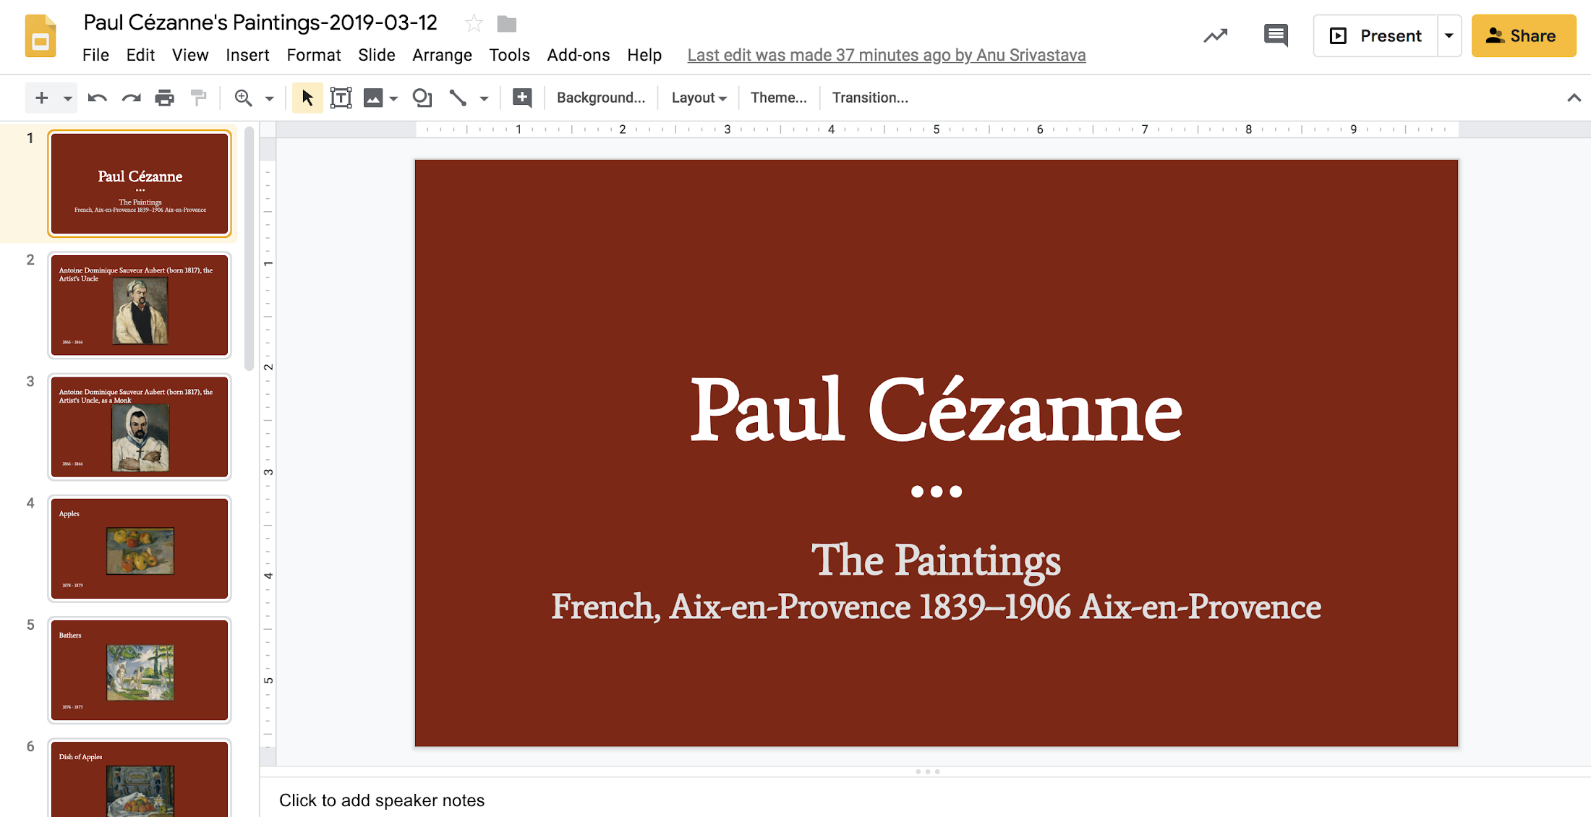
Task: Click the Shape tool icon
Action: coord(421,97)
